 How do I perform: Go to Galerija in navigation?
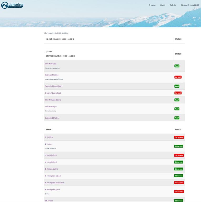click(173, 5)
